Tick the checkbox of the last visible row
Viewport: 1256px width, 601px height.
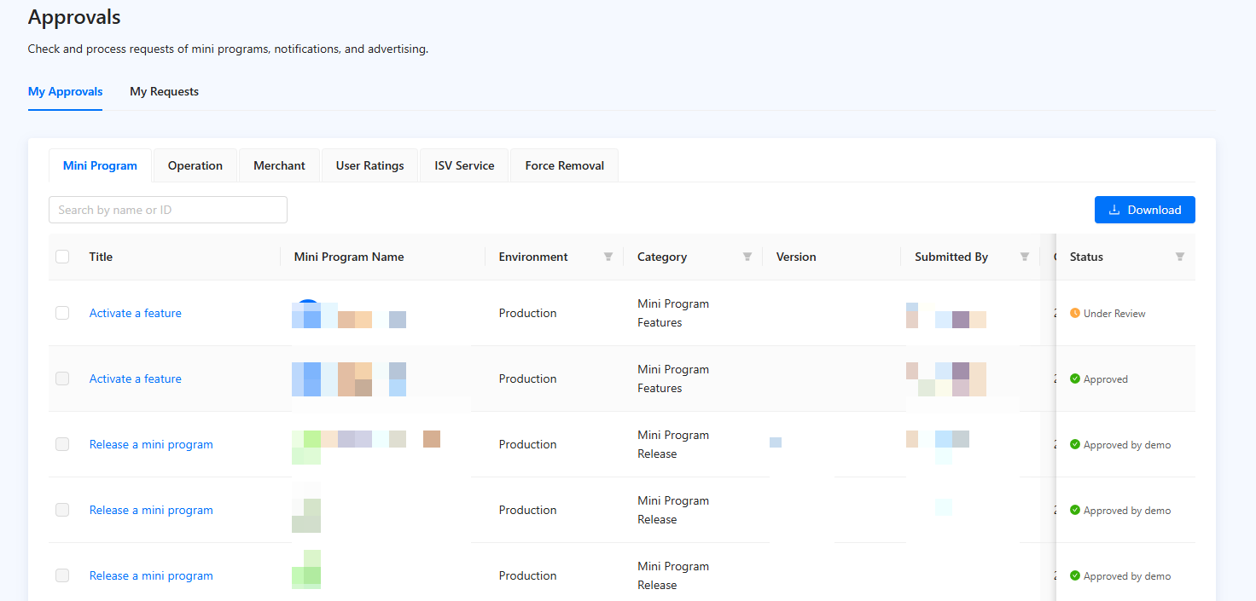pyautogui.click(x=62, y=575)
